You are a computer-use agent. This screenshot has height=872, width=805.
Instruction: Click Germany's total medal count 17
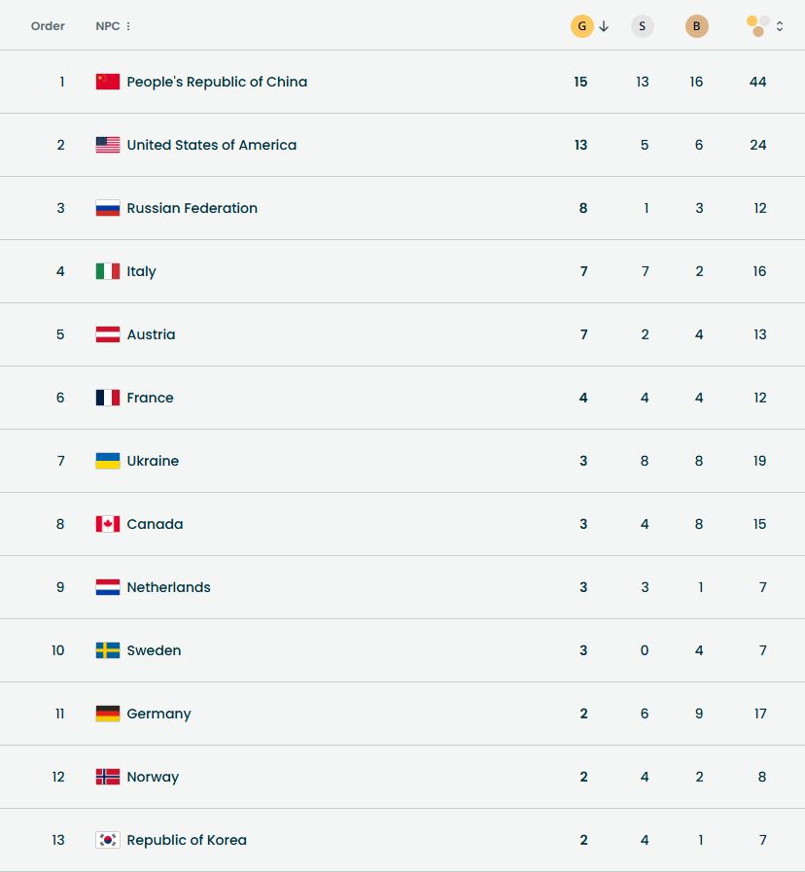[x=759, y=714]
